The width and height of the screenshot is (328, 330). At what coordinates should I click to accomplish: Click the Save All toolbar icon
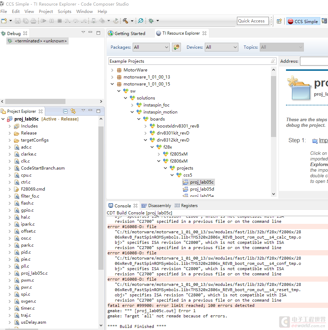click(26, 21)
